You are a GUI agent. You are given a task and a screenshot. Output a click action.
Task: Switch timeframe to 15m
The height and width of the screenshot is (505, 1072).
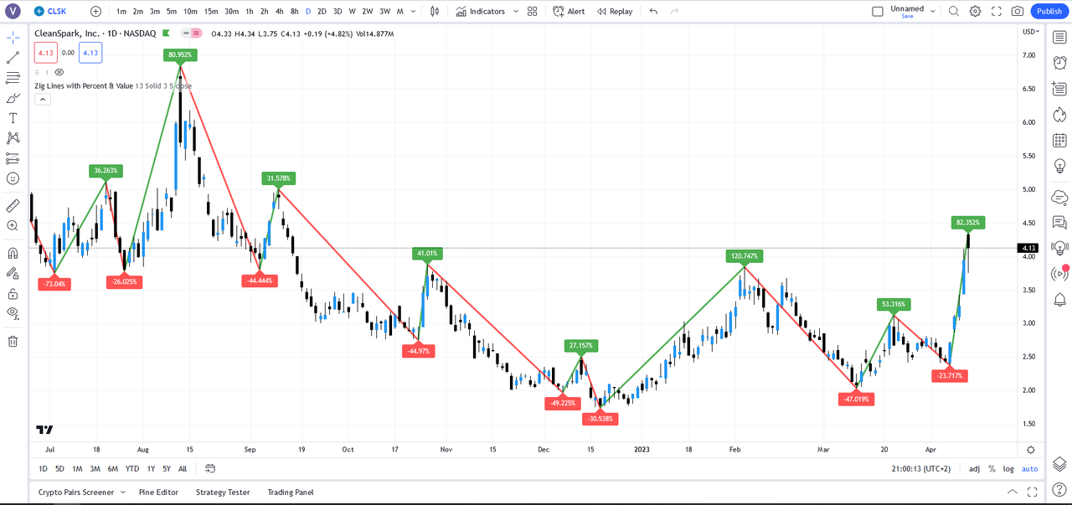[211, 11]
